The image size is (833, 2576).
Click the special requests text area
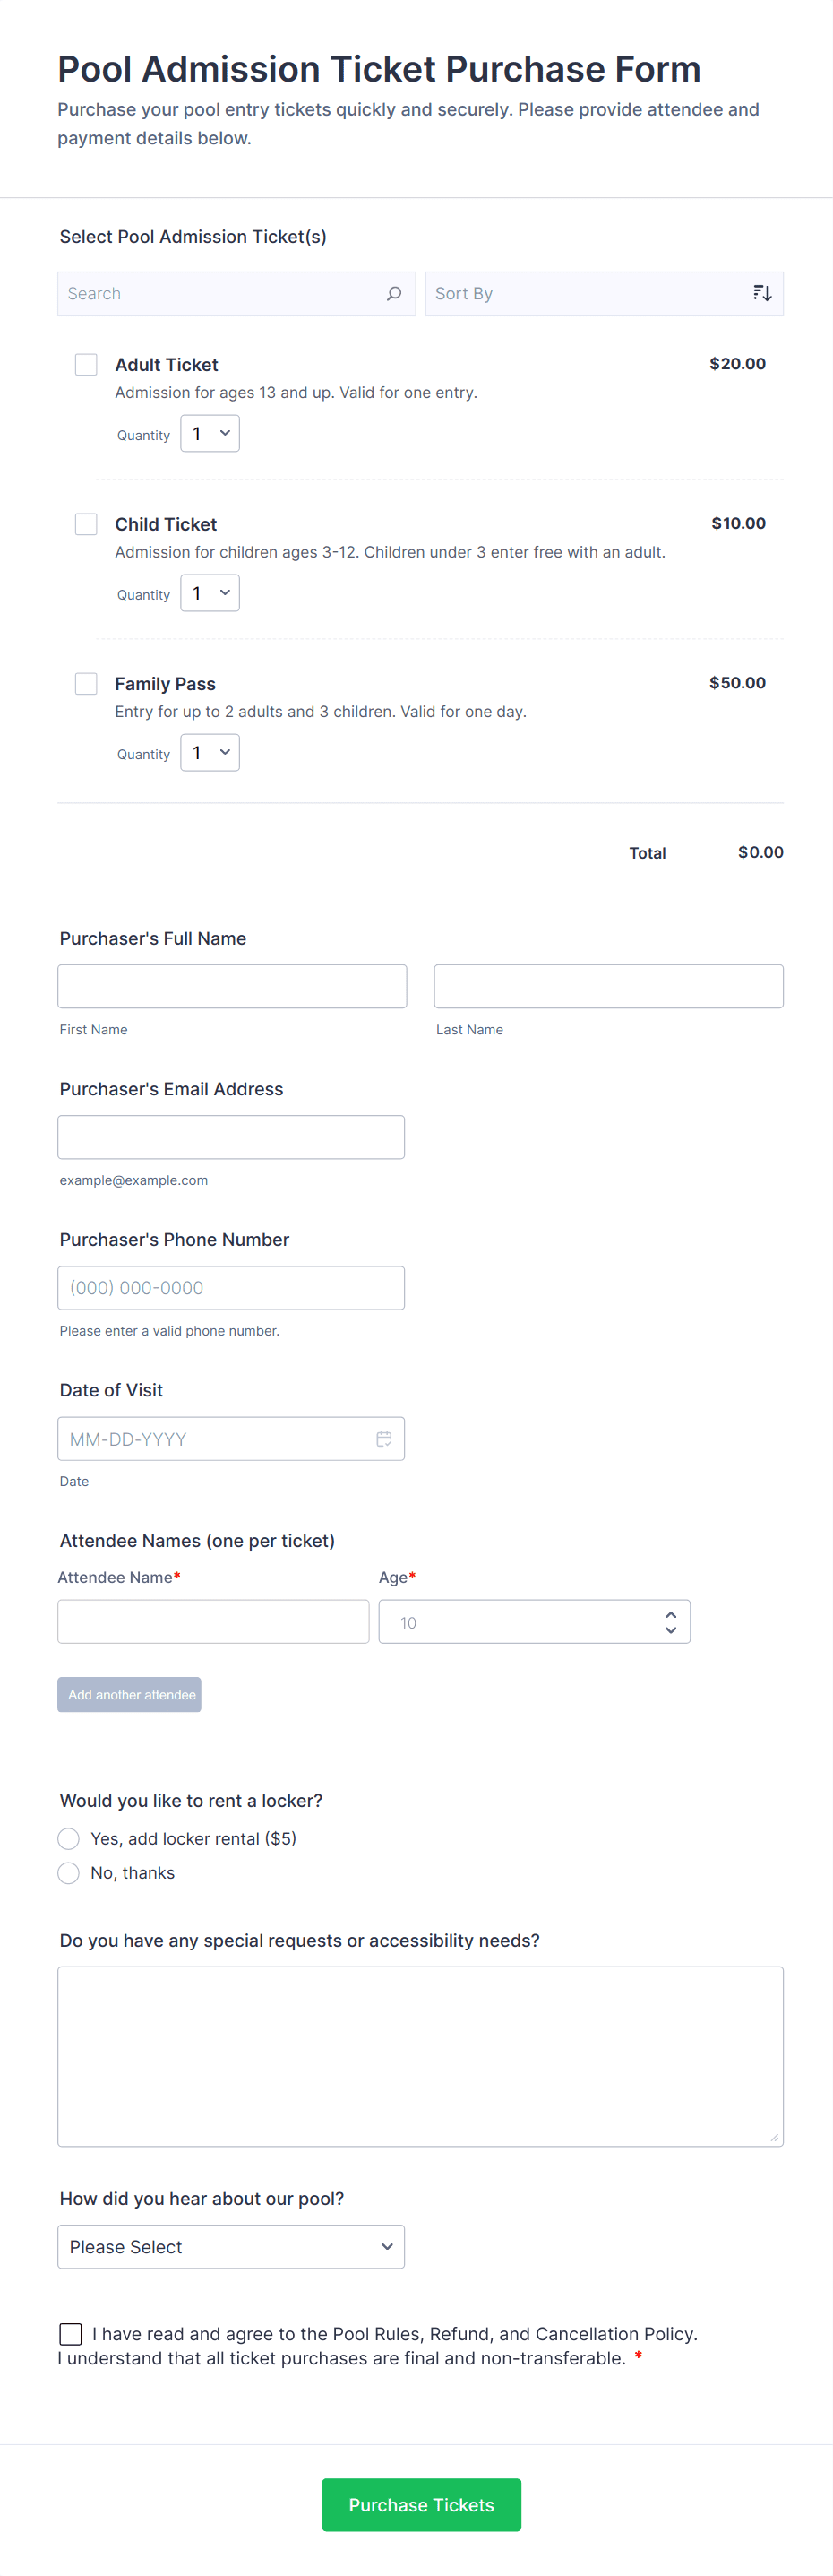pyautogui.click(x=419, y=2056)
